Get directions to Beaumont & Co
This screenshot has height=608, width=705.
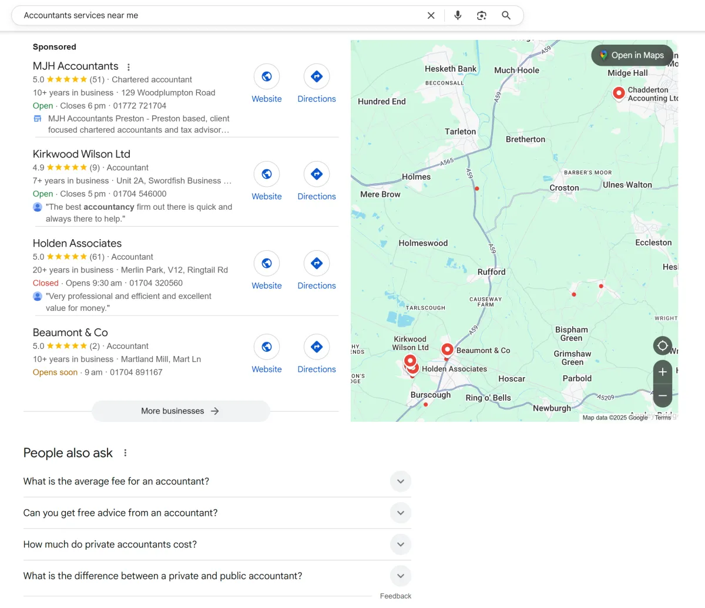coord(317,347)
